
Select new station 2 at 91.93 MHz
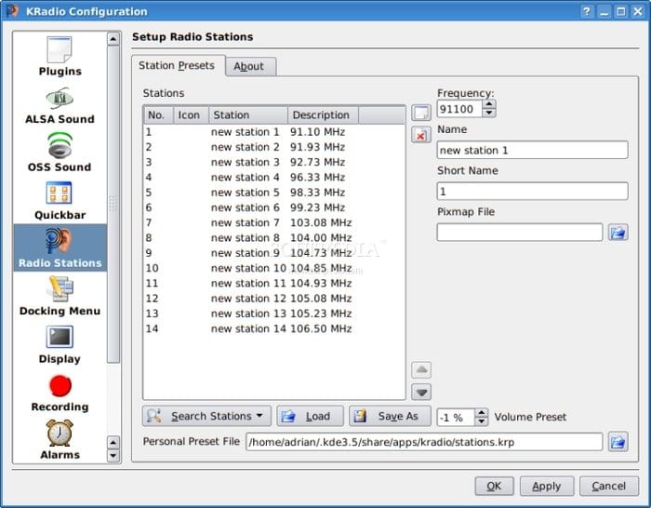click(x=274, y=147)
